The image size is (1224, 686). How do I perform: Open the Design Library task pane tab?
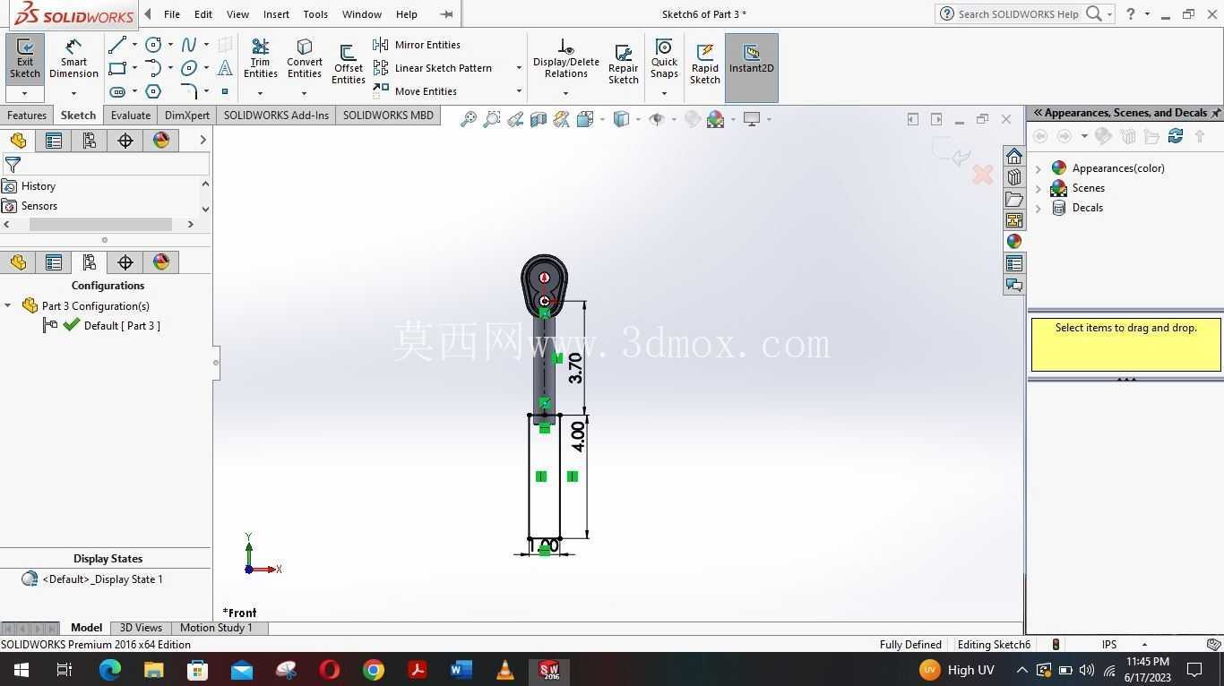click(x=1014, y=177)
